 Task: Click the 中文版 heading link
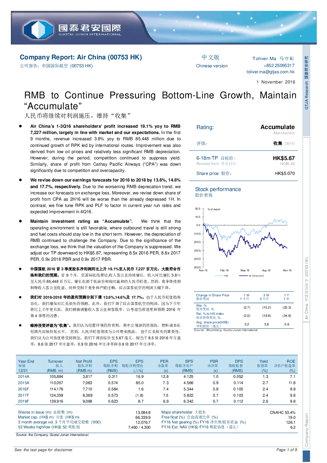point(211,57)
